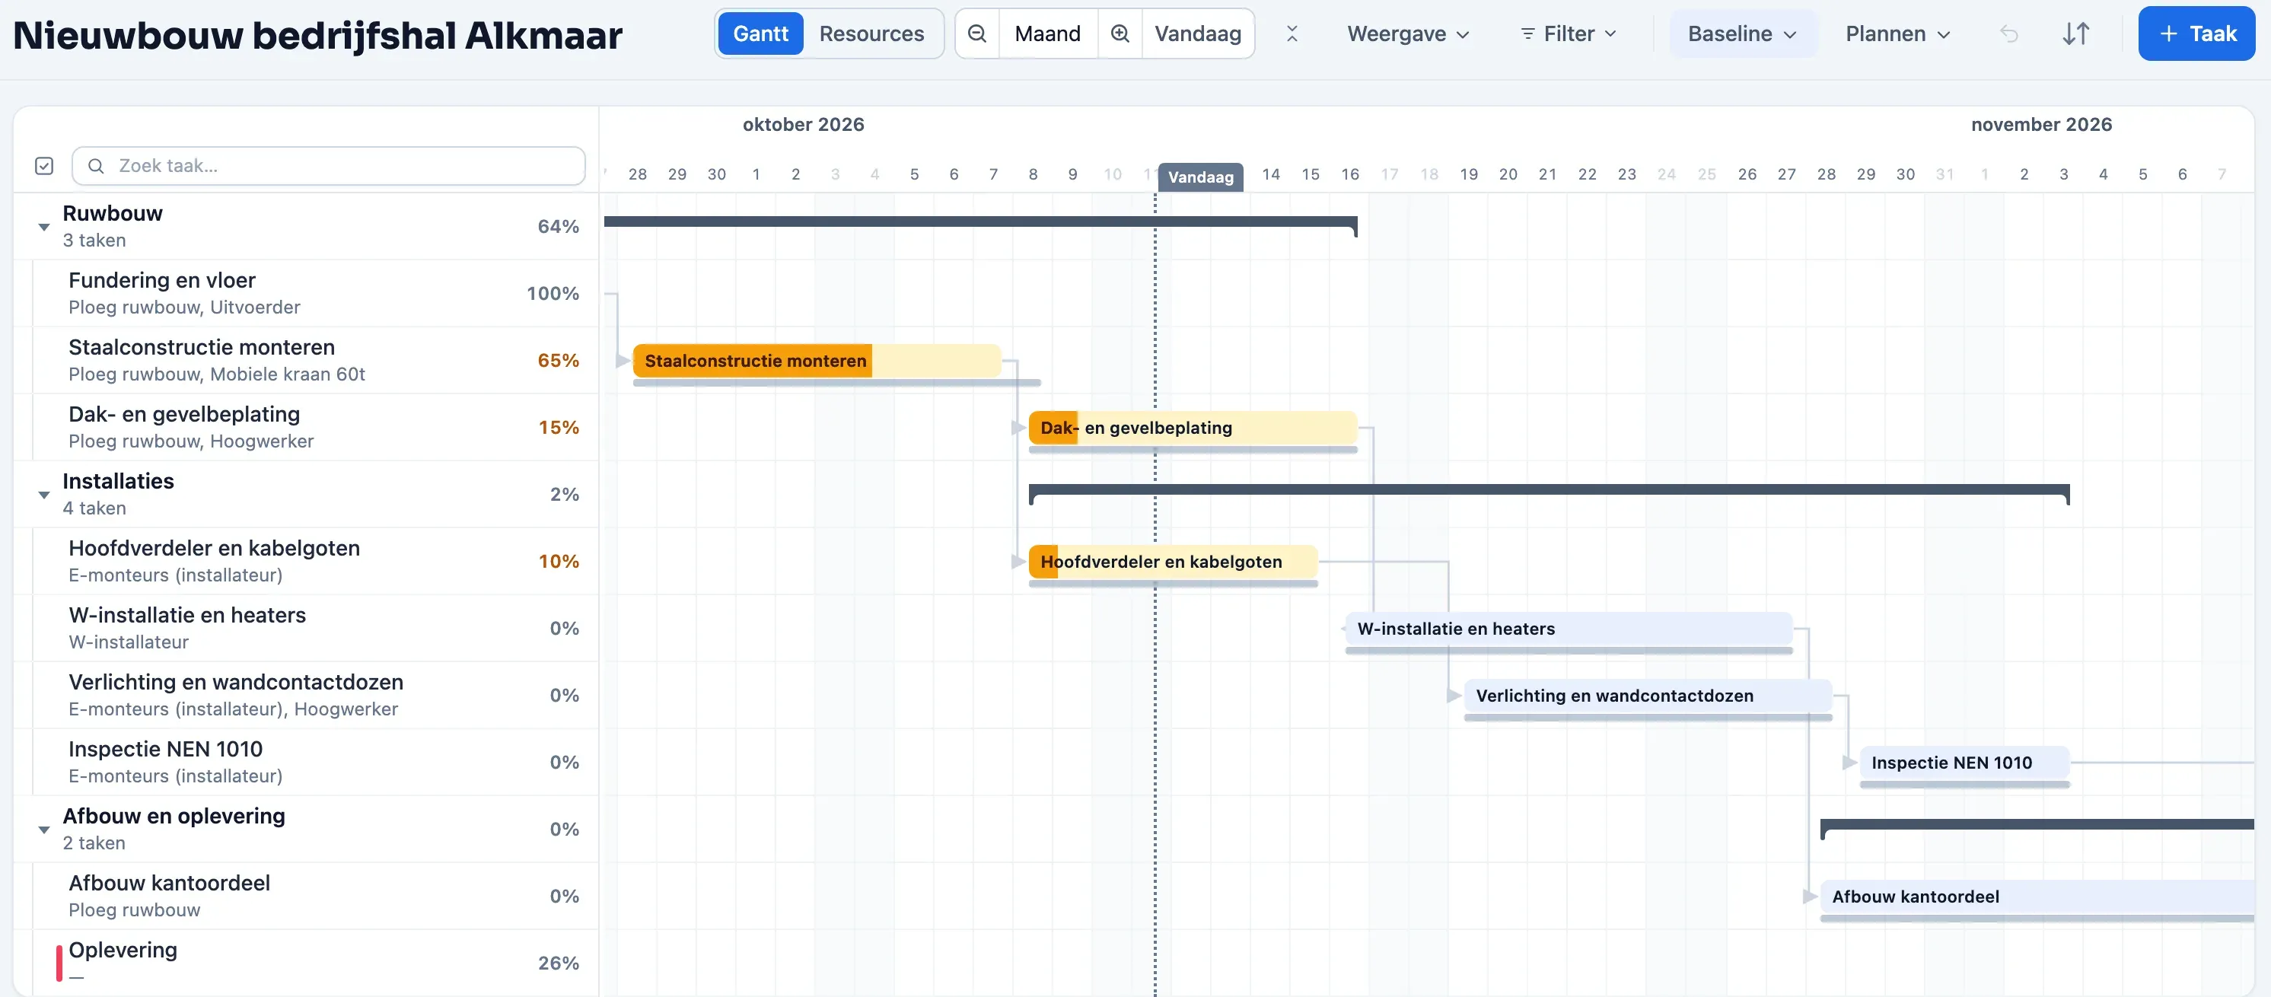Click the undo arrow icon

click(2008, 33)
